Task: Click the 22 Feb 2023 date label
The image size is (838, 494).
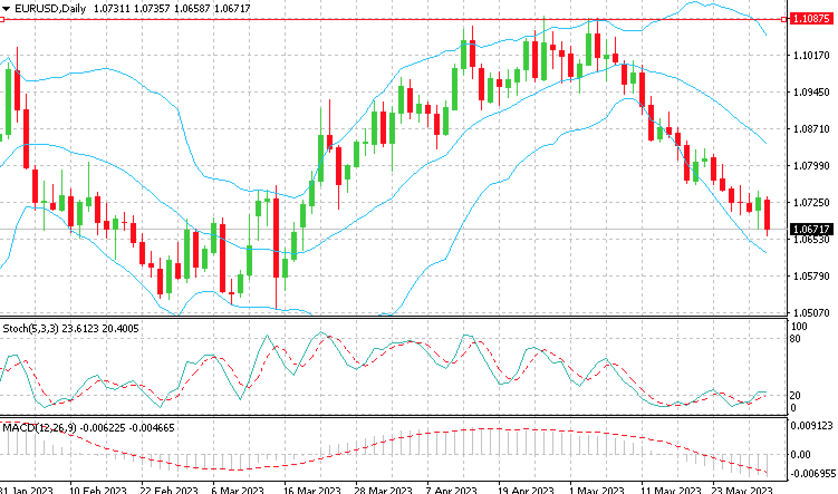Action: 169,490
